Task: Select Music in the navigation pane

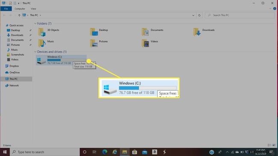Action: 12,50
